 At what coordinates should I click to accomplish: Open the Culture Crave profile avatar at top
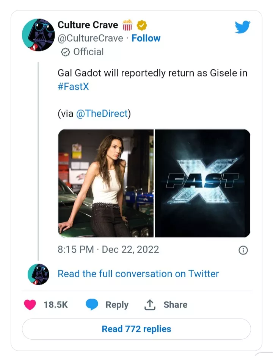(x=38, y=34)
